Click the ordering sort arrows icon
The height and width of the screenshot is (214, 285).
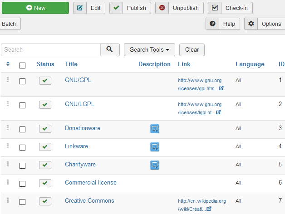pyautogui.click(x=8, y=64)
